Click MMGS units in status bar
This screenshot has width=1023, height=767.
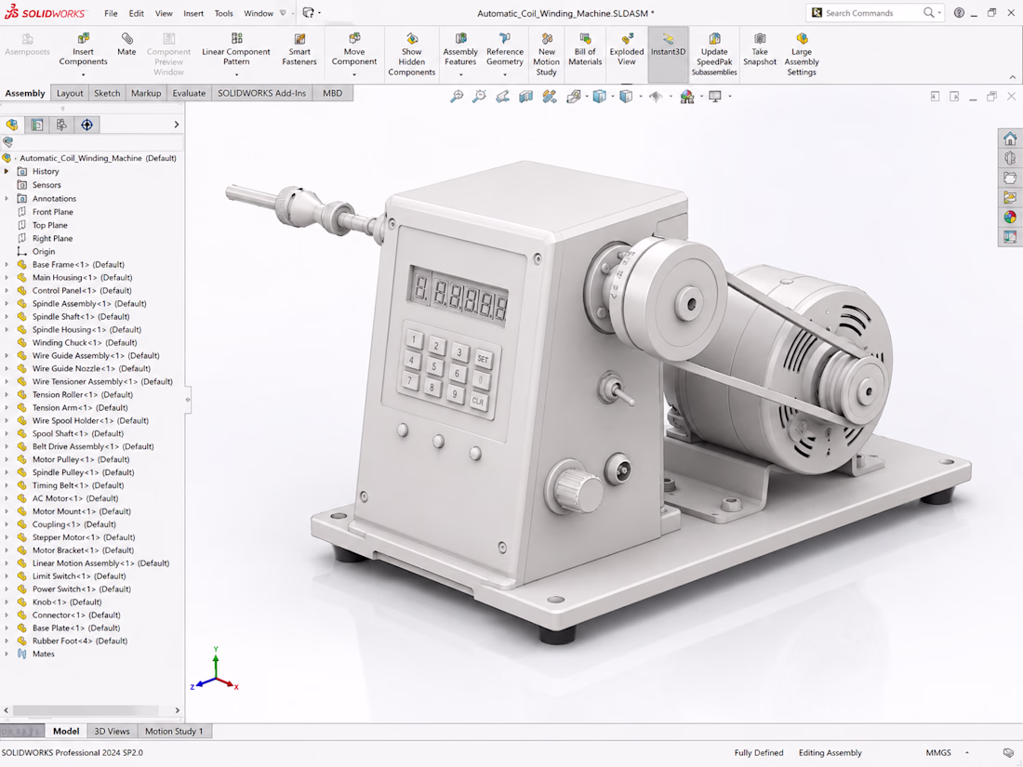(x=938, y=753)
